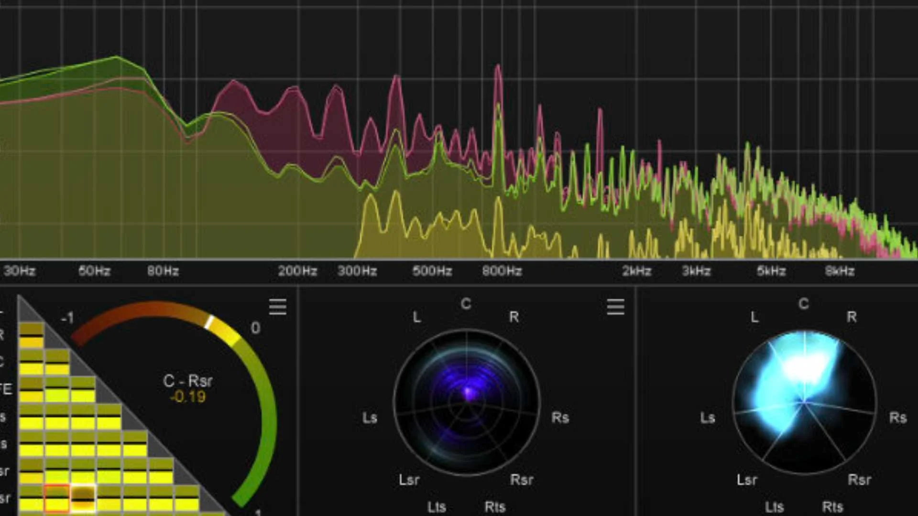Click the 800Hz frequency axis label
Image resolution: width=918 pixels, height=516 pixels.
(502, 271)
